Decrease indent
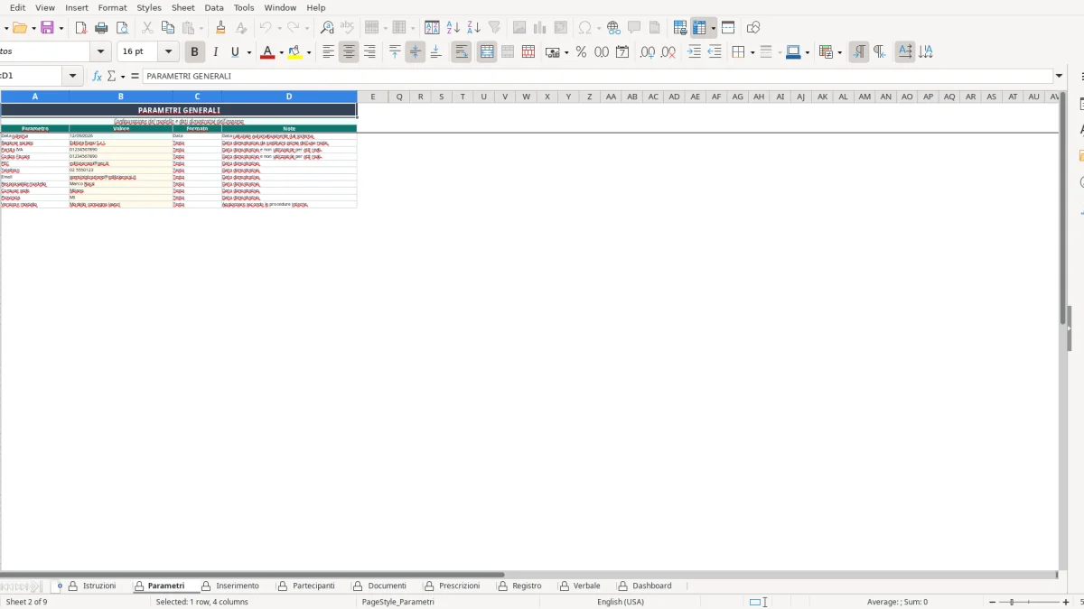The width and height of the screenshot is (1084, 609). [715, 52]
